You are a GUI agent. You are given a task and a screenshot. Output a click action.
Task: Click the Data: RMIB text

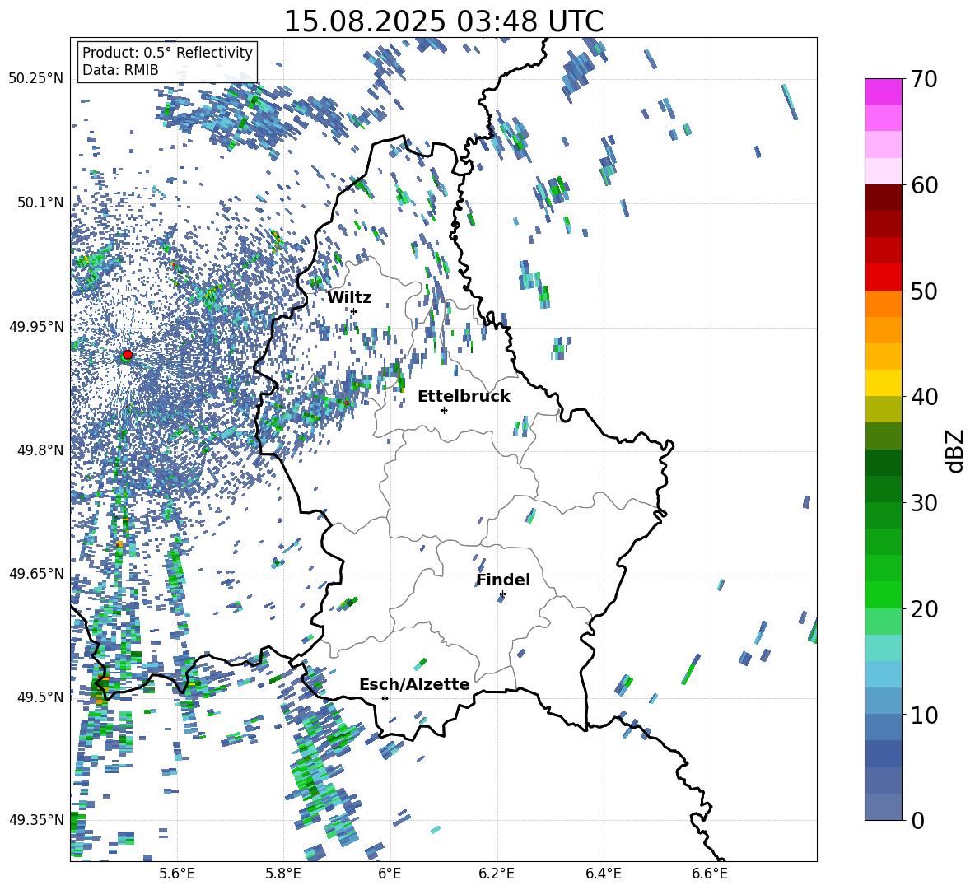pos(120,70)
